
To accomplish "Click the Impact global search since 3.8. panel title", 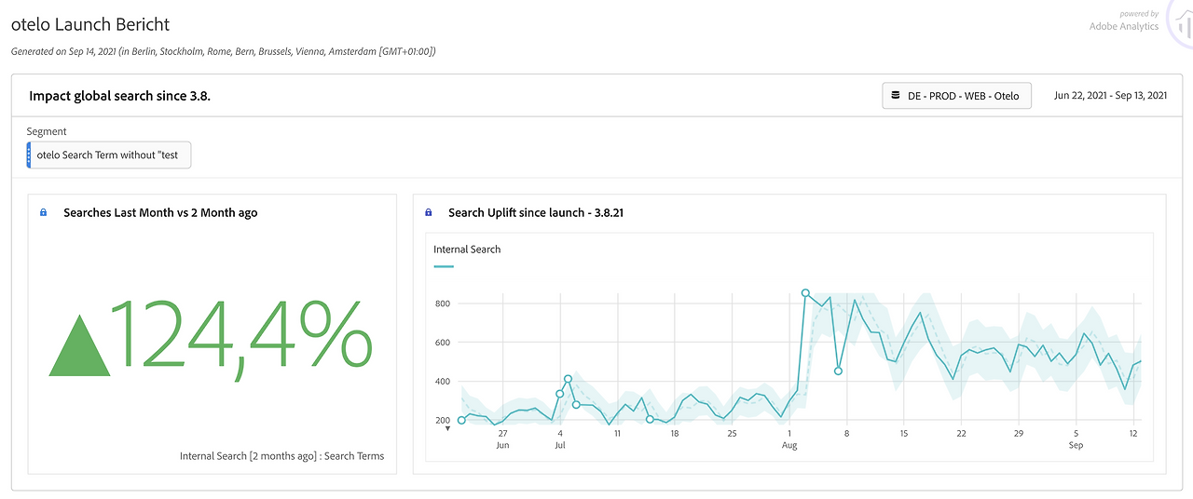I will tap(119, 96).
